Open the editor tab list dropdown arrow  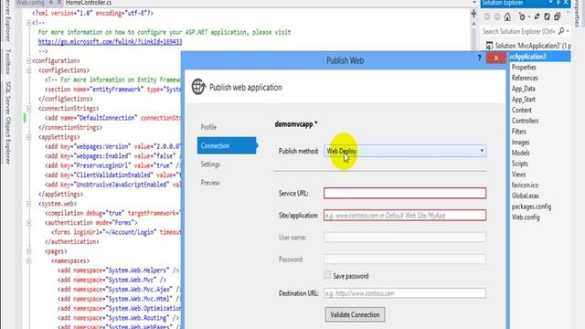[x=474, y=3]
